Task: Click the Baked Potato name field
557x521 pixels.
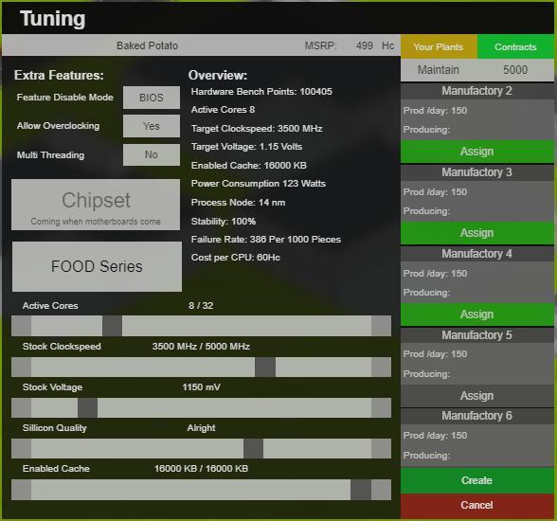Action: point(147,45)
